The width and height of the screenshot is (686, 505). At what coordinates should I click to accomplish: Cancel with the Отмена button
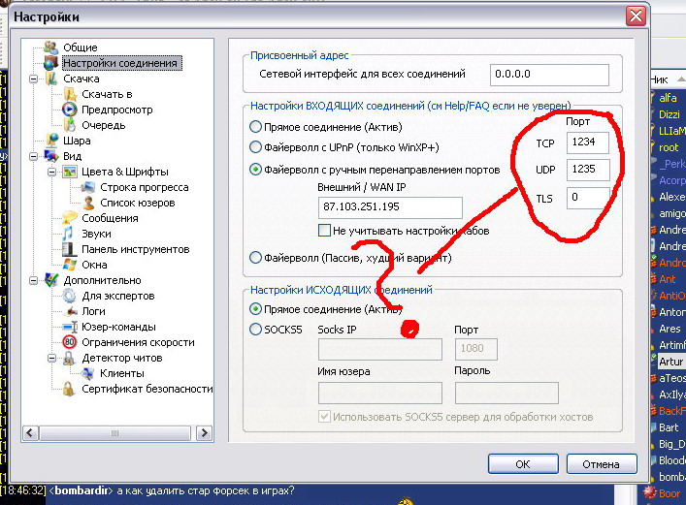[x=602, y=464]
